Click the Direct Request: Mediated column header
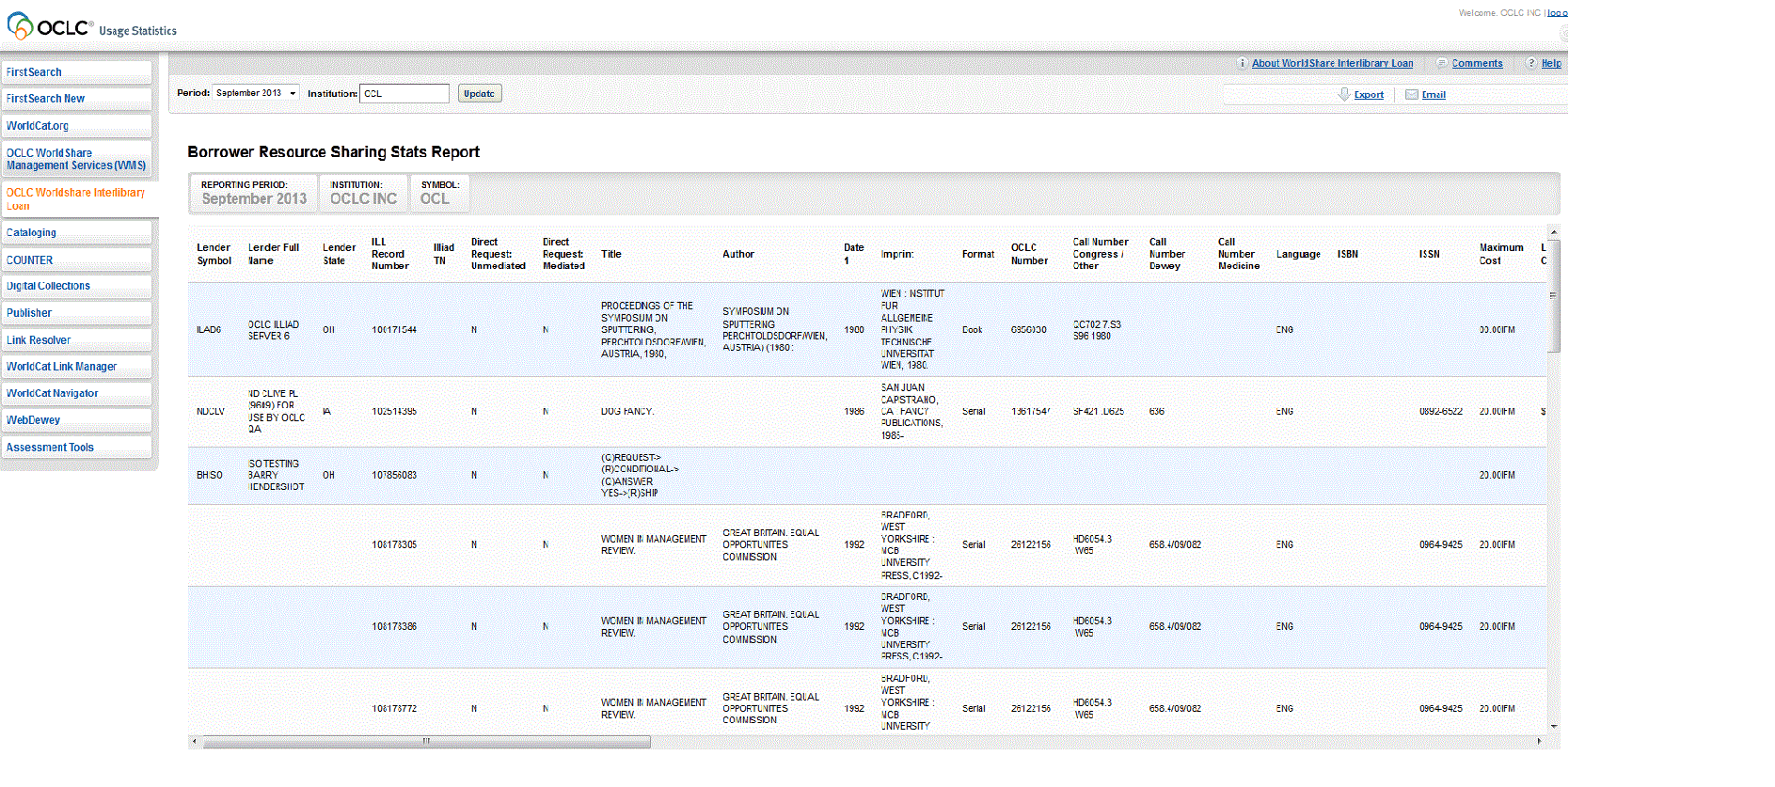 pyautogui.click(x=563, y=254)
